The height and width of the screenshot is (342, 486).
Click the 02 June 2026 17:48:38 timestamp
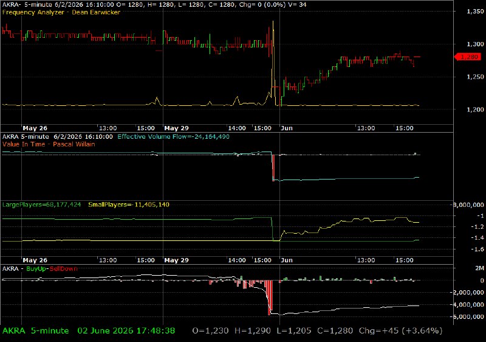126,331
